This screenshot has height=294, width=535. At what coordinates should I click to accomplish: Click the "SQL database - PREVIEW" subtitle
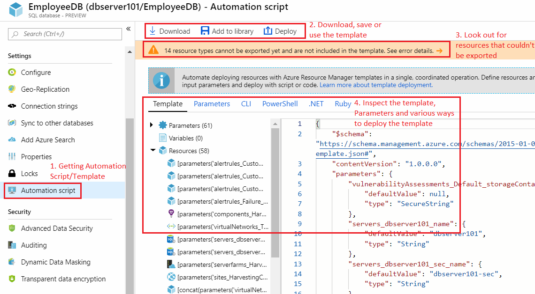(57, 15)
